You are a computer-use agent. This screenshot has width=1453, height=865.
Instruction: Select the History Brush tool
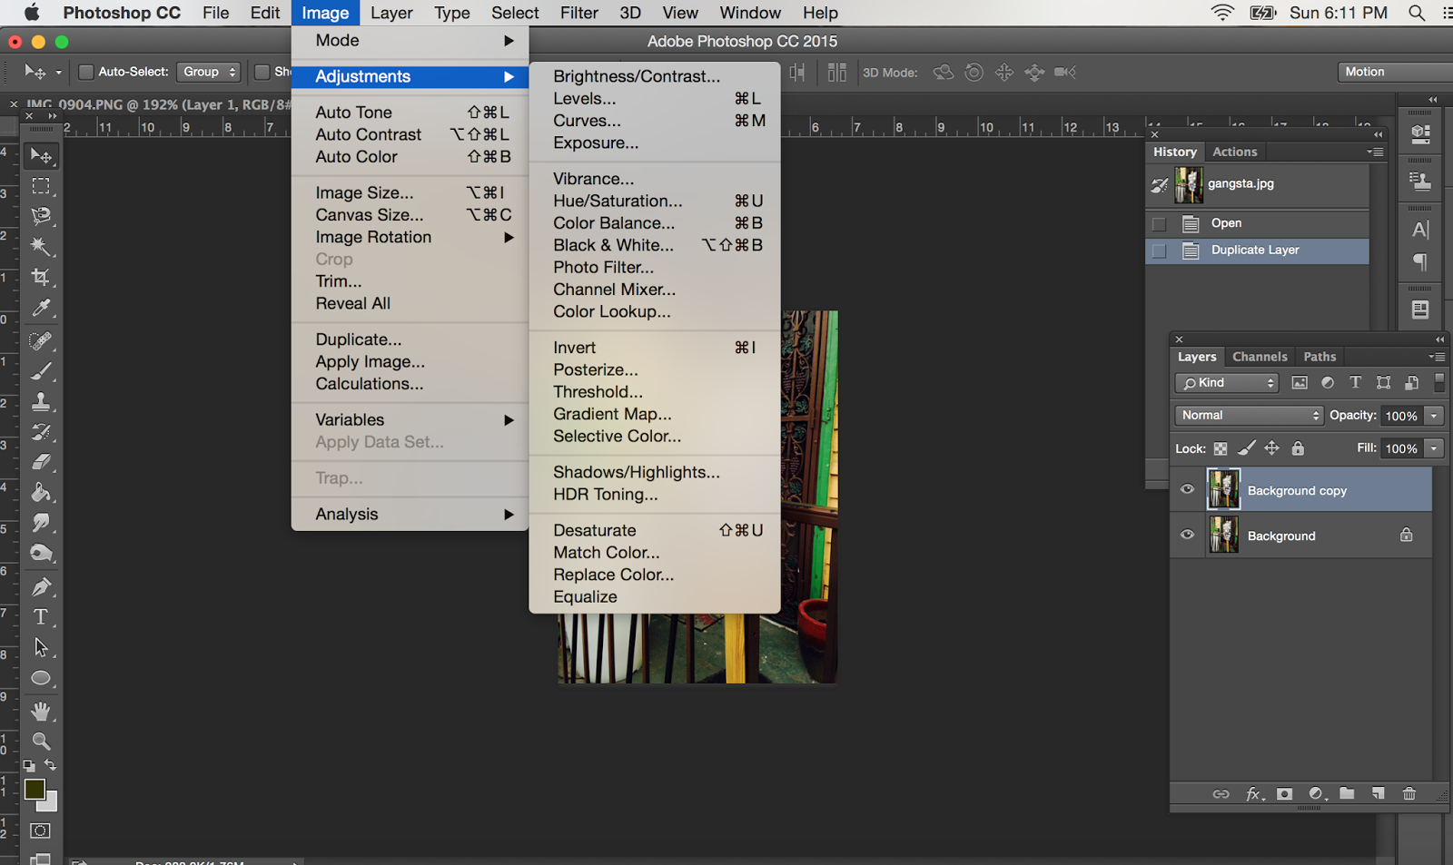point(41,432)
